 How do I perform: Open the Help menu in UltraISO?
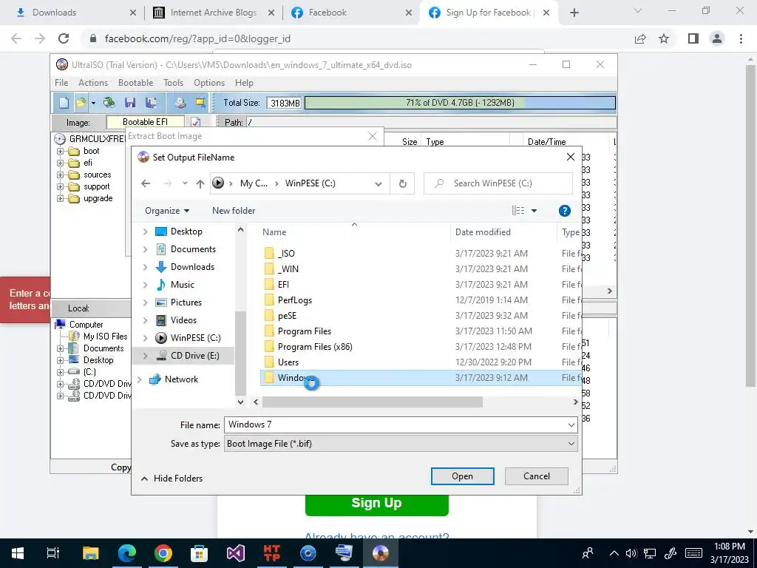(244, 83)
